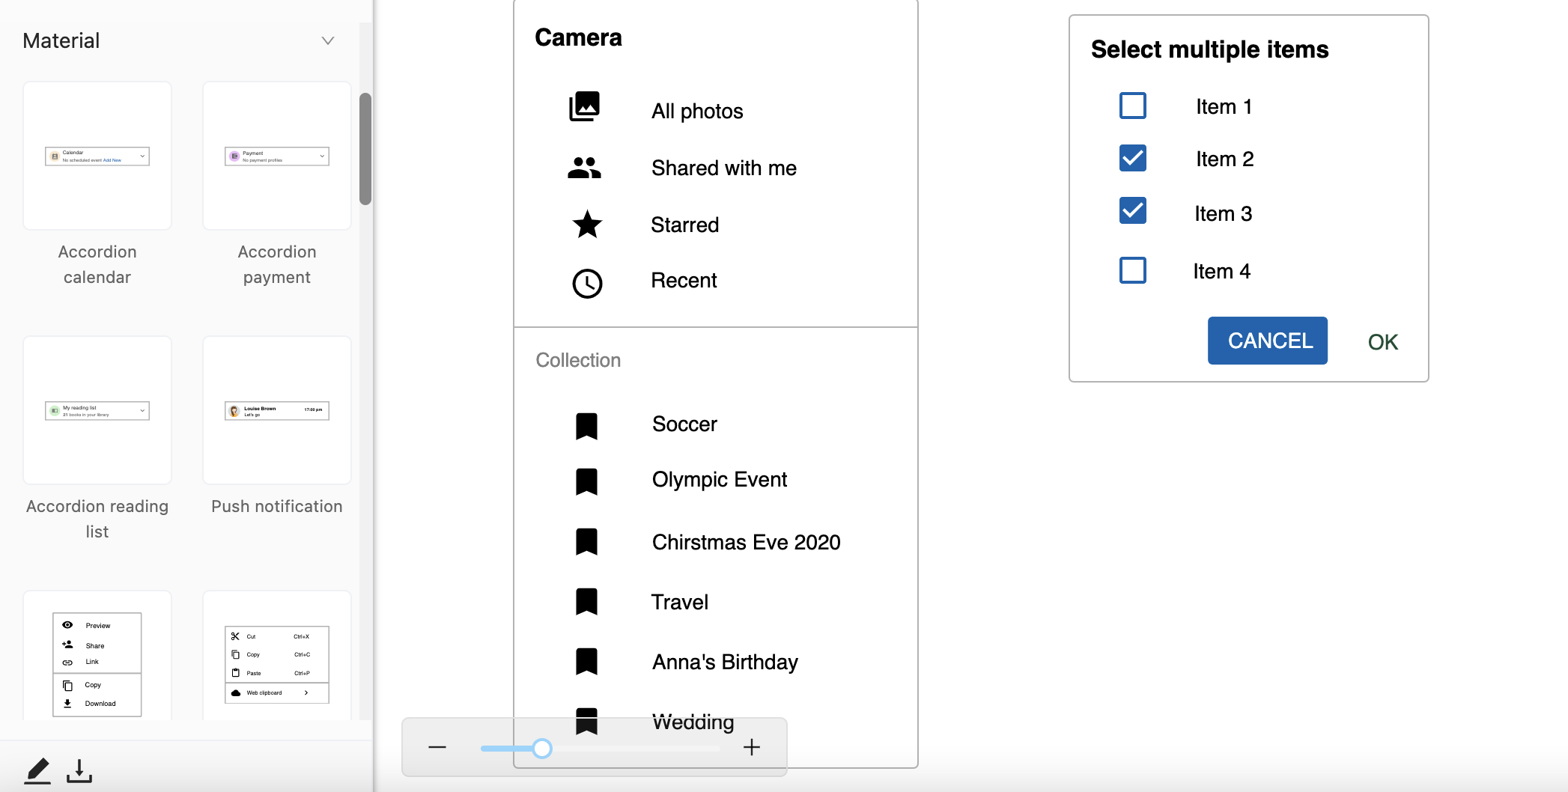
Task: Confirm selection with the OK button
Action: point(1382,342)
